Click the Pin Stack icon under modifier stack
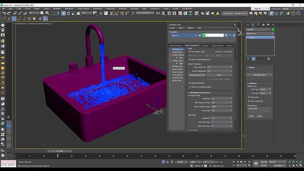The height and width of the screenshot is (171, 304). (x=248, y=59)
